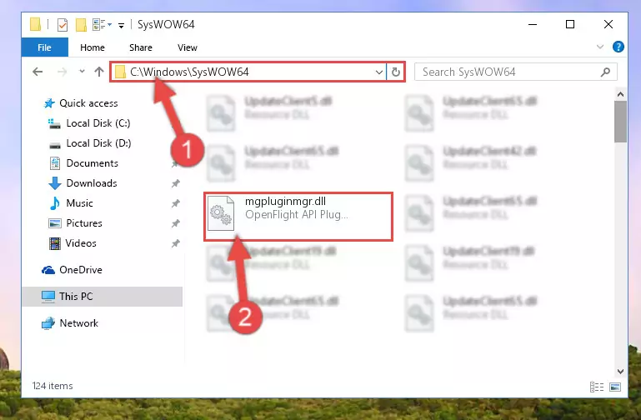Open the File menu

[44, 47]
